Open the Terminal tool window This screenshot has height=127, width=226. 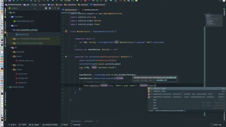click(x=75, y=125)
